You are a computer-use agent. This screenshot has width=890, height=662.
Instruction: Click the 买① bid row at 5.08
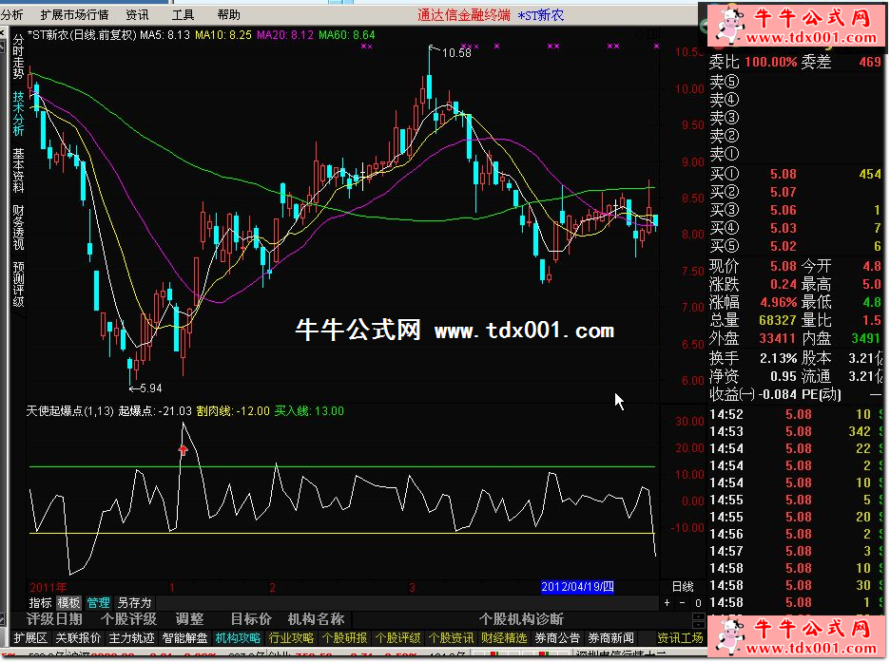tap(795, 174)
